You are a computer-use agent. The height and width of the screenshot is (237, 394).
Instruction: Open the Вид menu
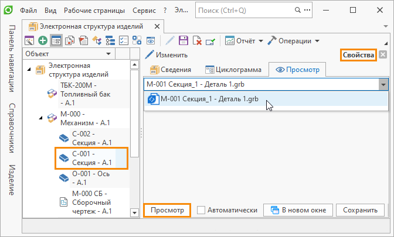[x=50, y=11]
